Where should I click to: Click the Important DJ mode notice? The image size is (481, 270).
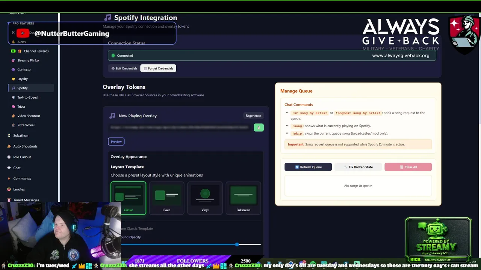coord(358,144)
